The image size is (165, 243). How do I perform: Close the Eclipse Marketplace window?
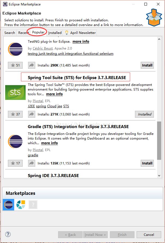(158, 4)
